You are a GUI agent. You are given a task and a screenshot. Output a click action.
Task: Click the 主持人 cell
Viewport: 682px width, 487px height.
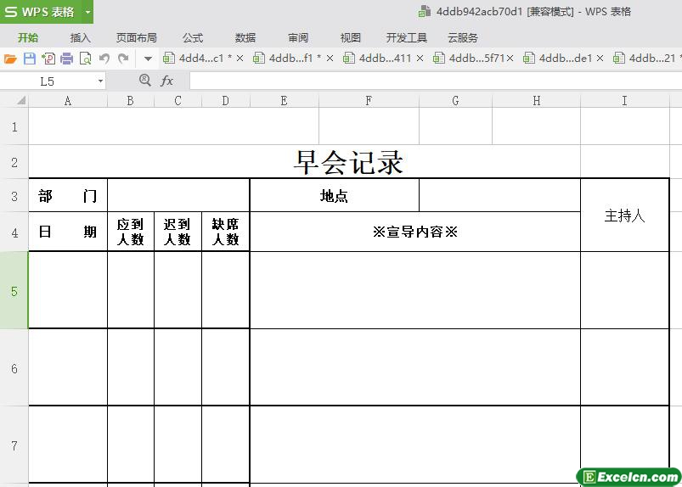click(x=624, y=215)
